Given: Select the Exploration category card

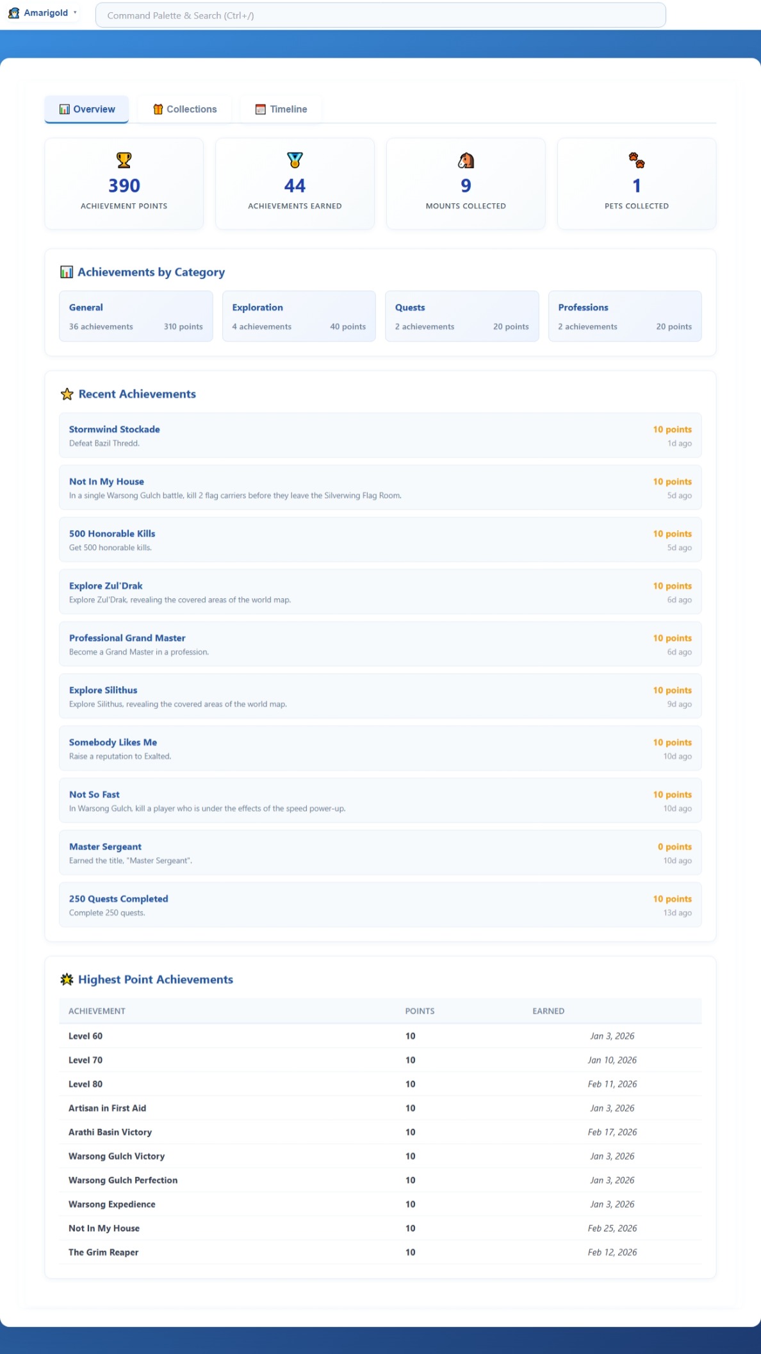Looking at the screenshot, I should [299, 316].
